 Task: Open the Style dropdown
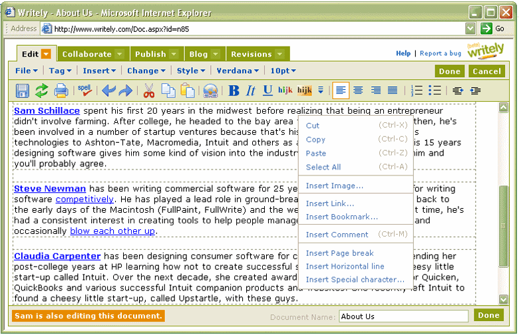(x=191, y=70)
